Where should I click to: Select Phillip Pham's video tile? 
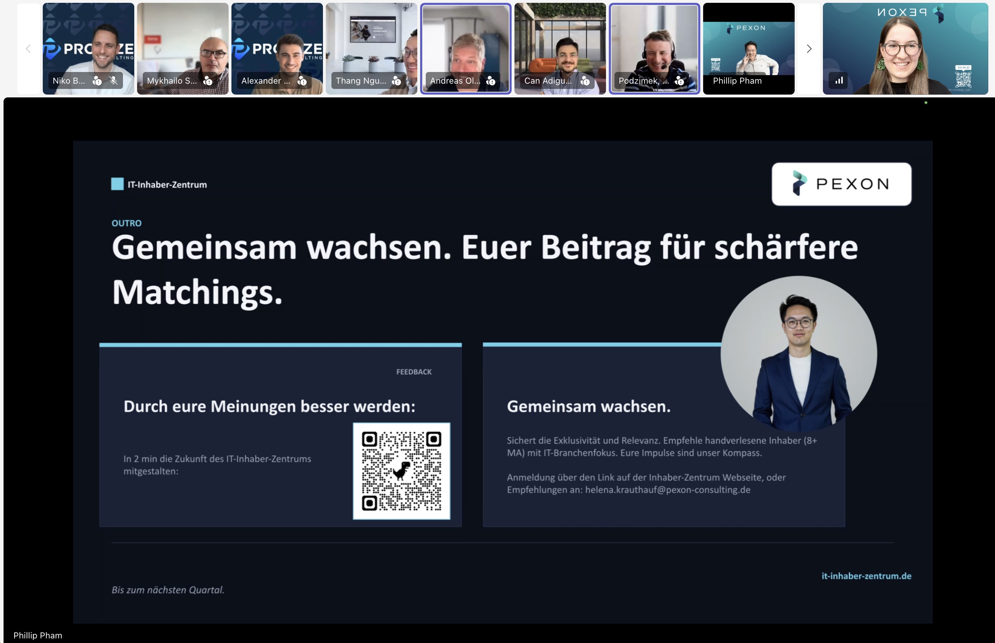click(x=749, y=49)
